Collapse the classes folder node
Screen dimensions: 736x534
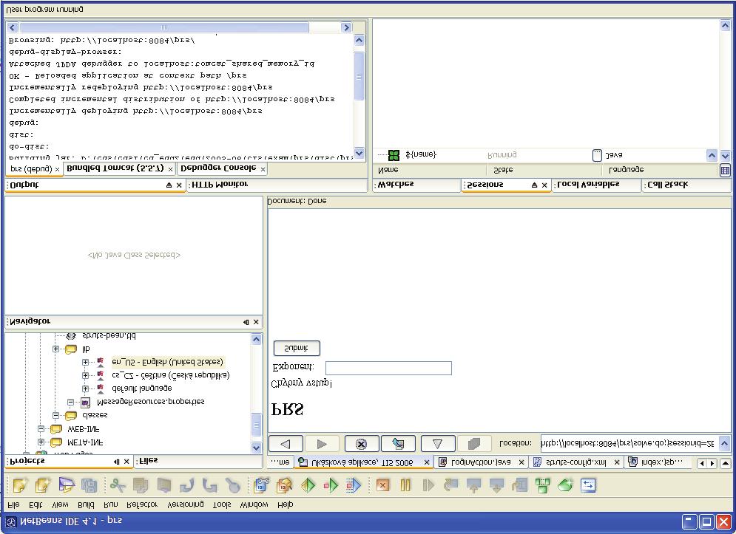pos(56,415)
